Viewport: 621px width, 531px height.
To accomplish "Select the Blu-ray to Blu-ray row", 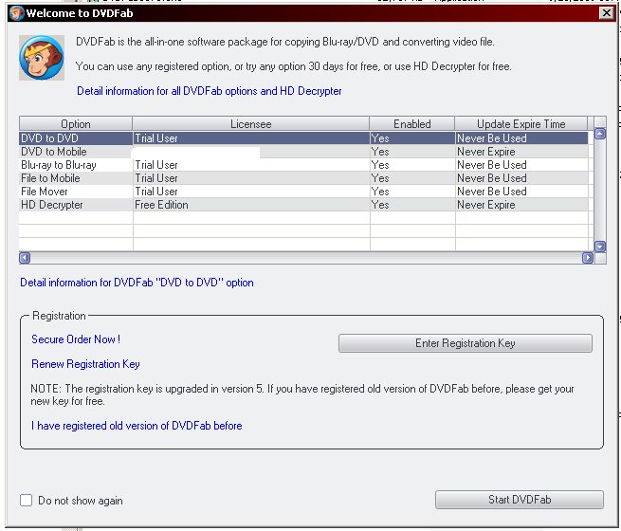I will tap(59, 165).
